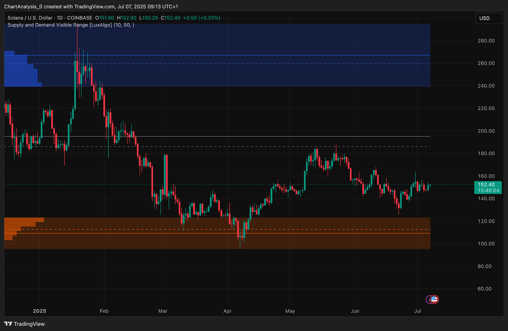Click the change value +0.50 (+0.33%)
The image size is (508, 331).
(x=202, y=18)
